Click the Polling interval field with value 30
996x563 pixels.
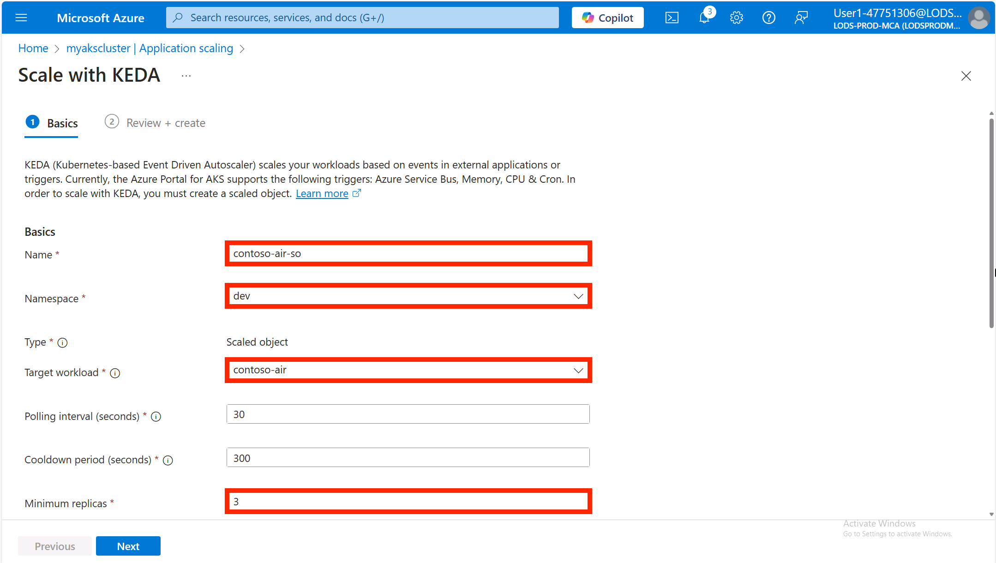click(x=408, y=414)
